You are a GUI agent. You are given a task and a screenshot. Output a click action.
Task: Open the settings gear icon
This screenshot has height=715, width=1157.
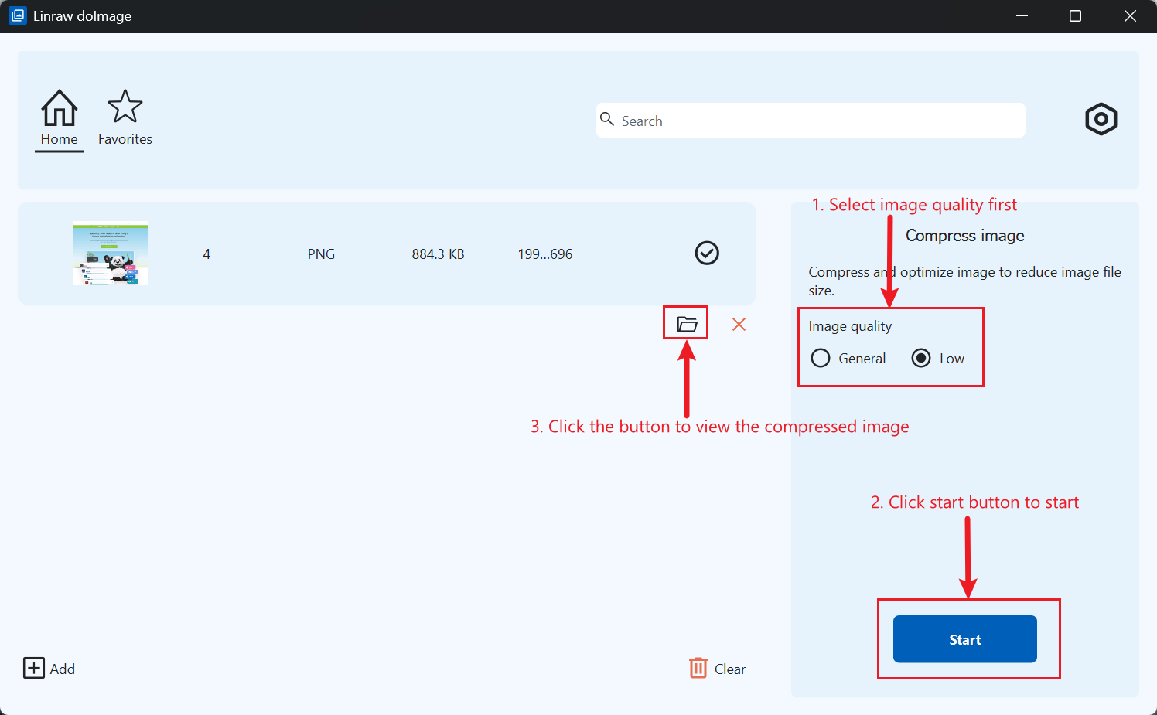coord(1101,119)
